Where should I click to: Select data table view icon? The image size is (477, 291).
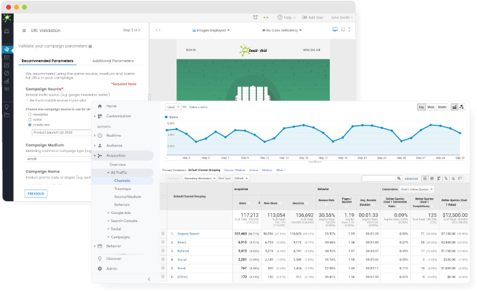(425, 179)
